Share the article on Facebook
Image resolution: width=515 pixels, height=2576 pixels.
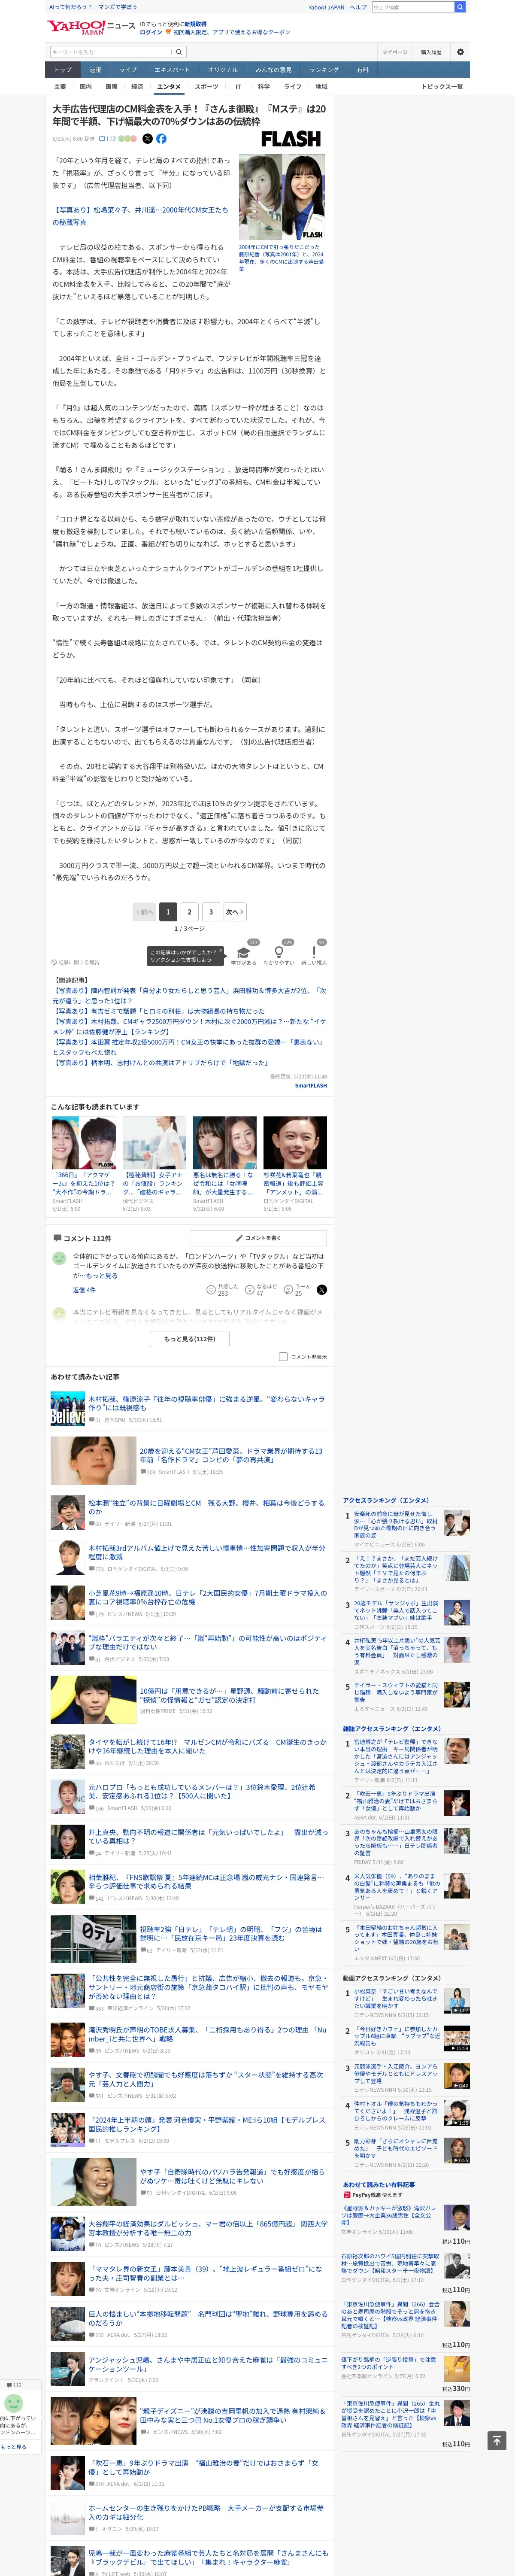pos(161,139)
